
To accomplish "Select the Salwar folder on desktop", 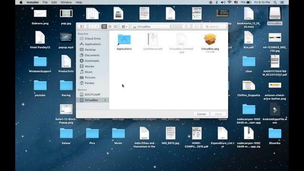I will pos(66,136).
